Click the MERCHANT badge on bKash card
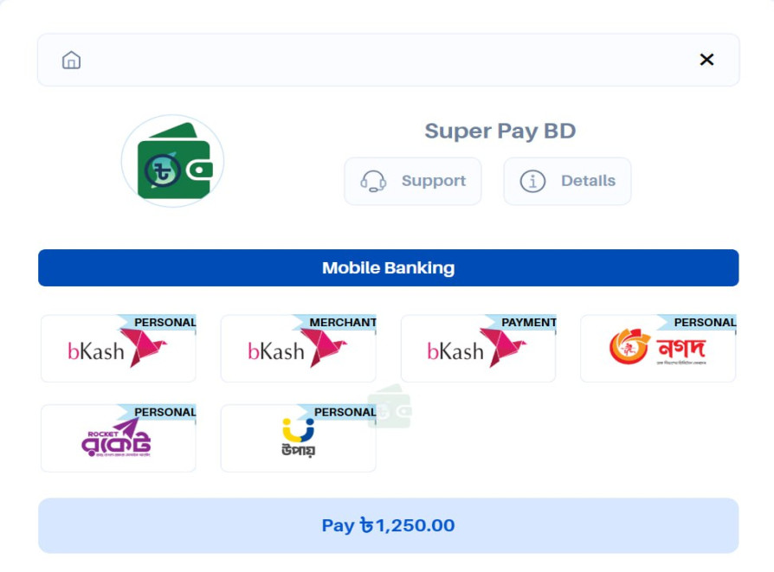Image resolution: width=774 pixels, height=572 pixels. tap(342, 323)
